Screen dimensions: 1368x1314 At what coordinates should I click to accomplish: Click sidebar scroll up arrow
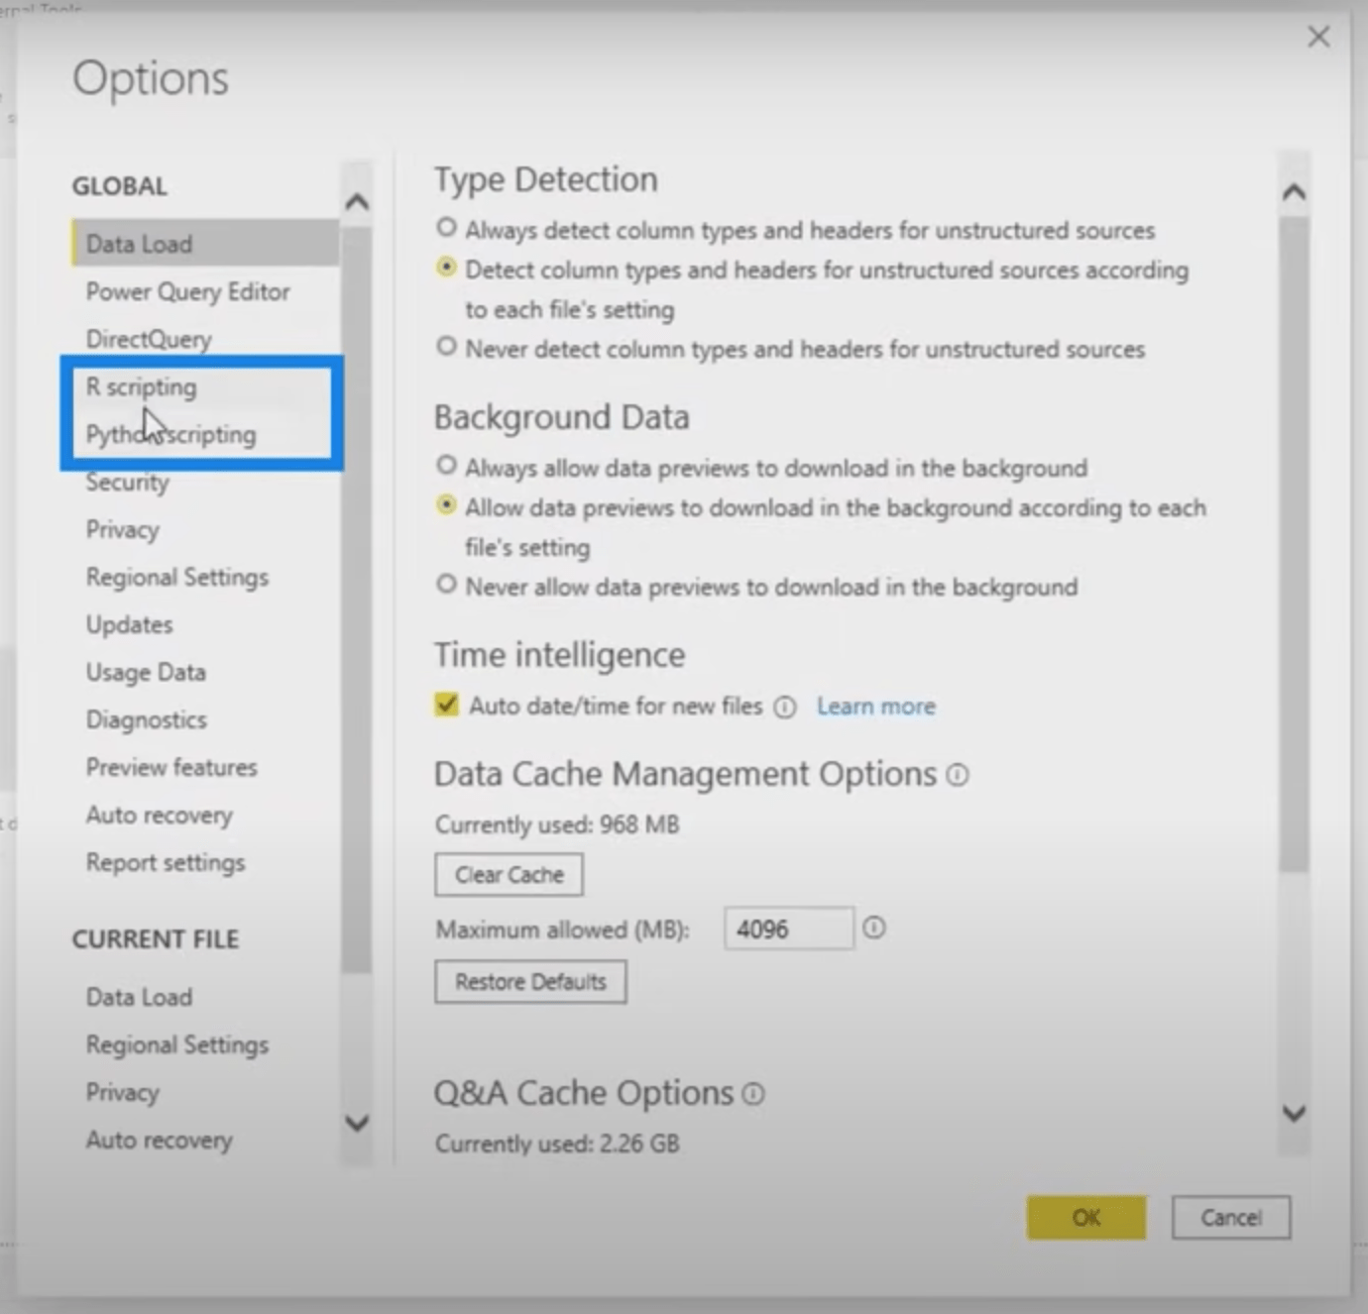tap(357, 202)
